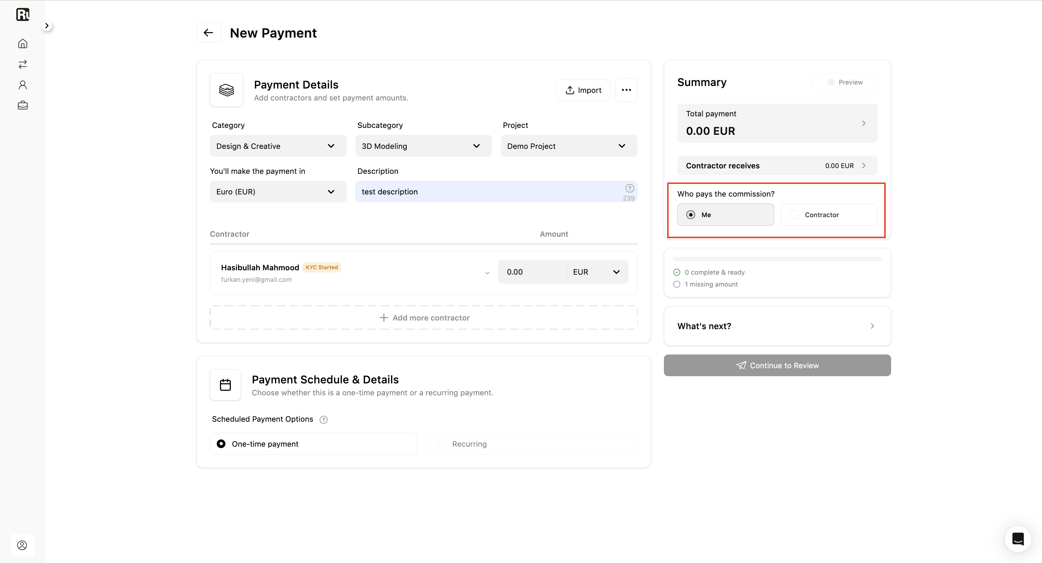Select Contractor to pay the commission
Image resolution: width=1042 pixels, height=563 pixels.
[829, 215]
